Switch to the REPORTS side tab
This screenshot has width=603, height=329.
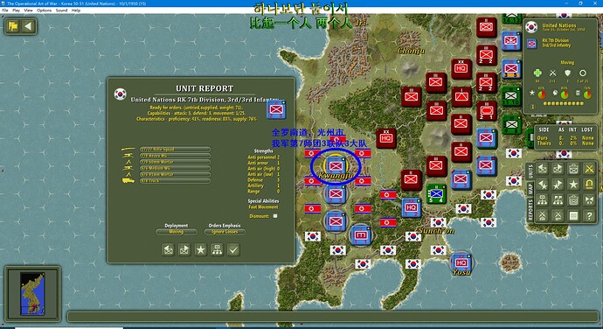530,210
